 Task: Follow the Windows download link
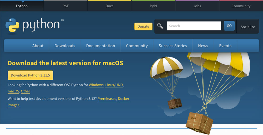pos(96,85)
